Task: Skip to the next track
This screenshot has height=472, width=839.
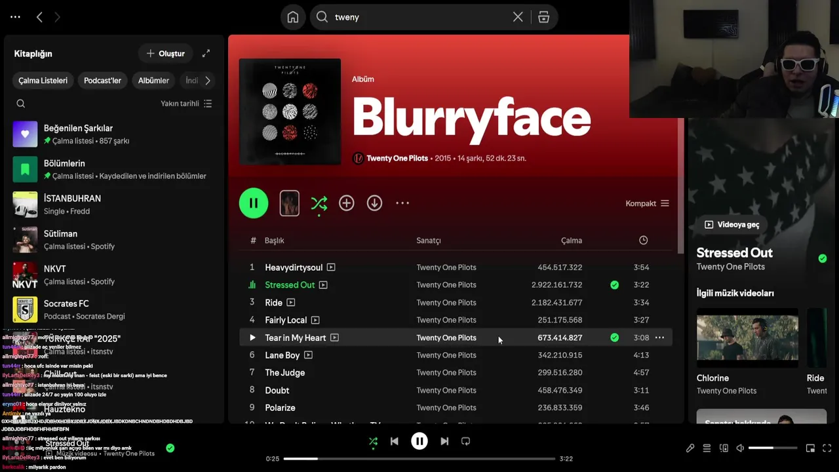Action: pos(444,441)
